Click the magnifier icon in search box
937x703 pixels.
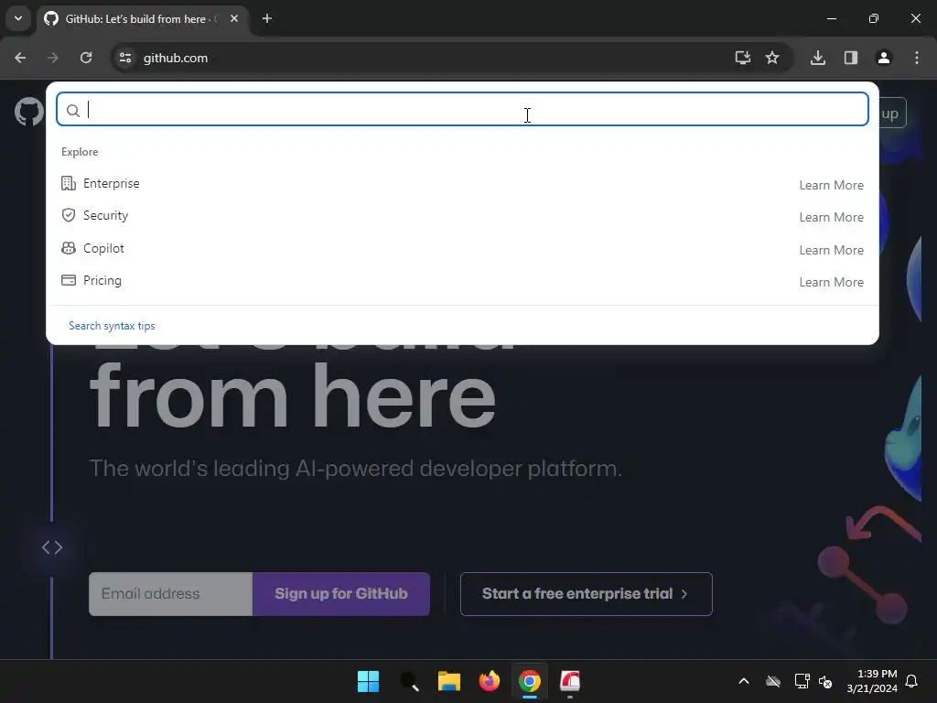(73, 111)
